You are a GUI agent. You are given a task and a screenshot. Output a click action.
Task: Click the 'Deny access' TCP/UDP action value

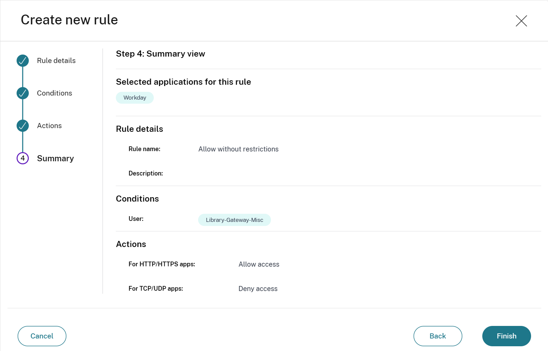click(x=258, y=289)
